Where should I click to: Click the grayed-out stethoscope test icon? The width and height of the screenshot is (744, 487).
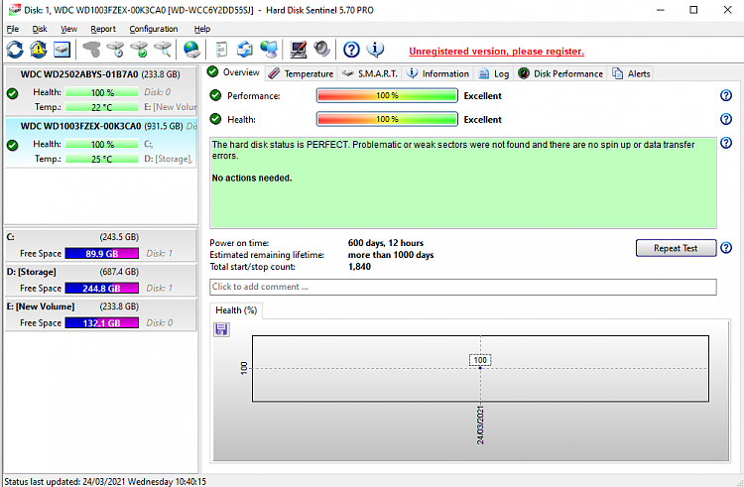91,50
